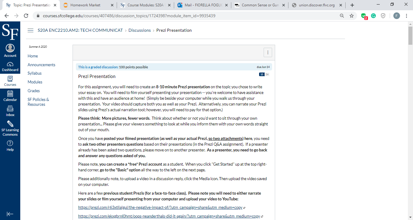Click the total replies count 24
The height and width of the screenshot is (220, 413).
267,74
